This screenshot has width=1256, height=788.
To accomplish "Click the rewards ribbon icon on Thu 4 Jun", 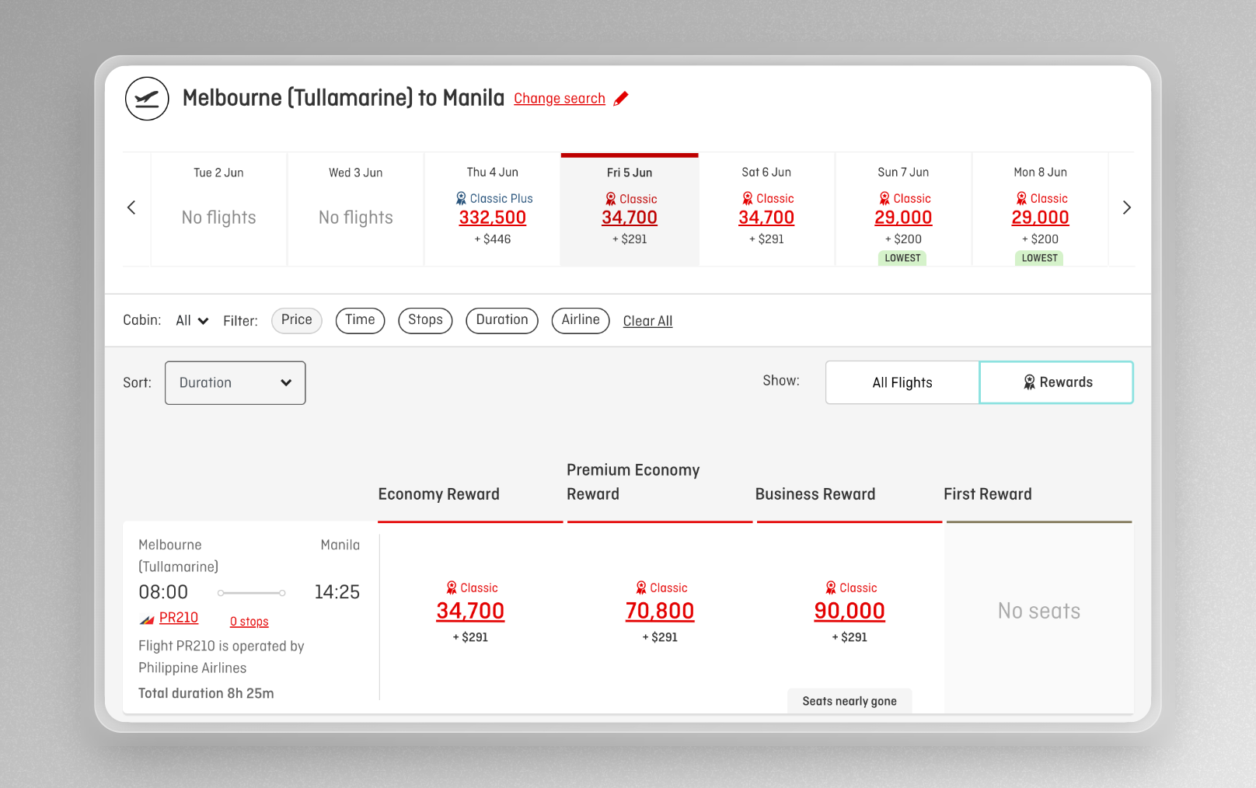I will 461,199.
